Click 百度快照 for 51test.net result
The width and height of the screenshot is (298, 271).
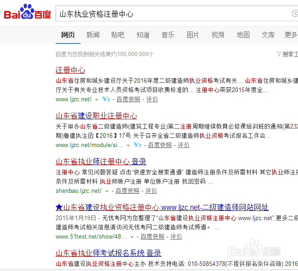pyautogui.click(x=152, y=236)
